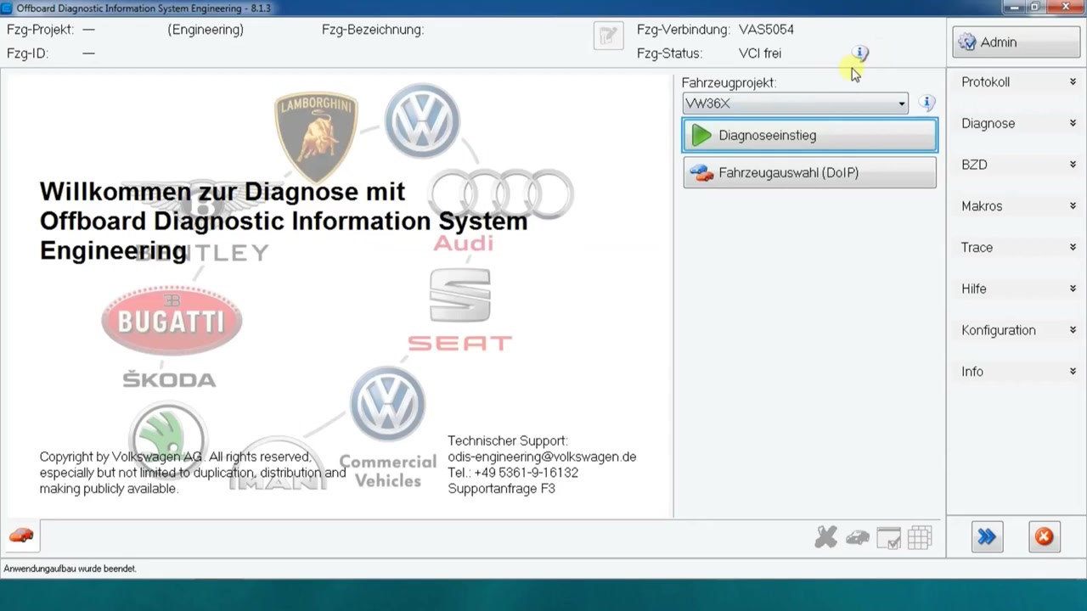Minimize the ODIS Engineering window
Image resolution: width=1087 pixels, height=611 pixels.
[1012, 8]
